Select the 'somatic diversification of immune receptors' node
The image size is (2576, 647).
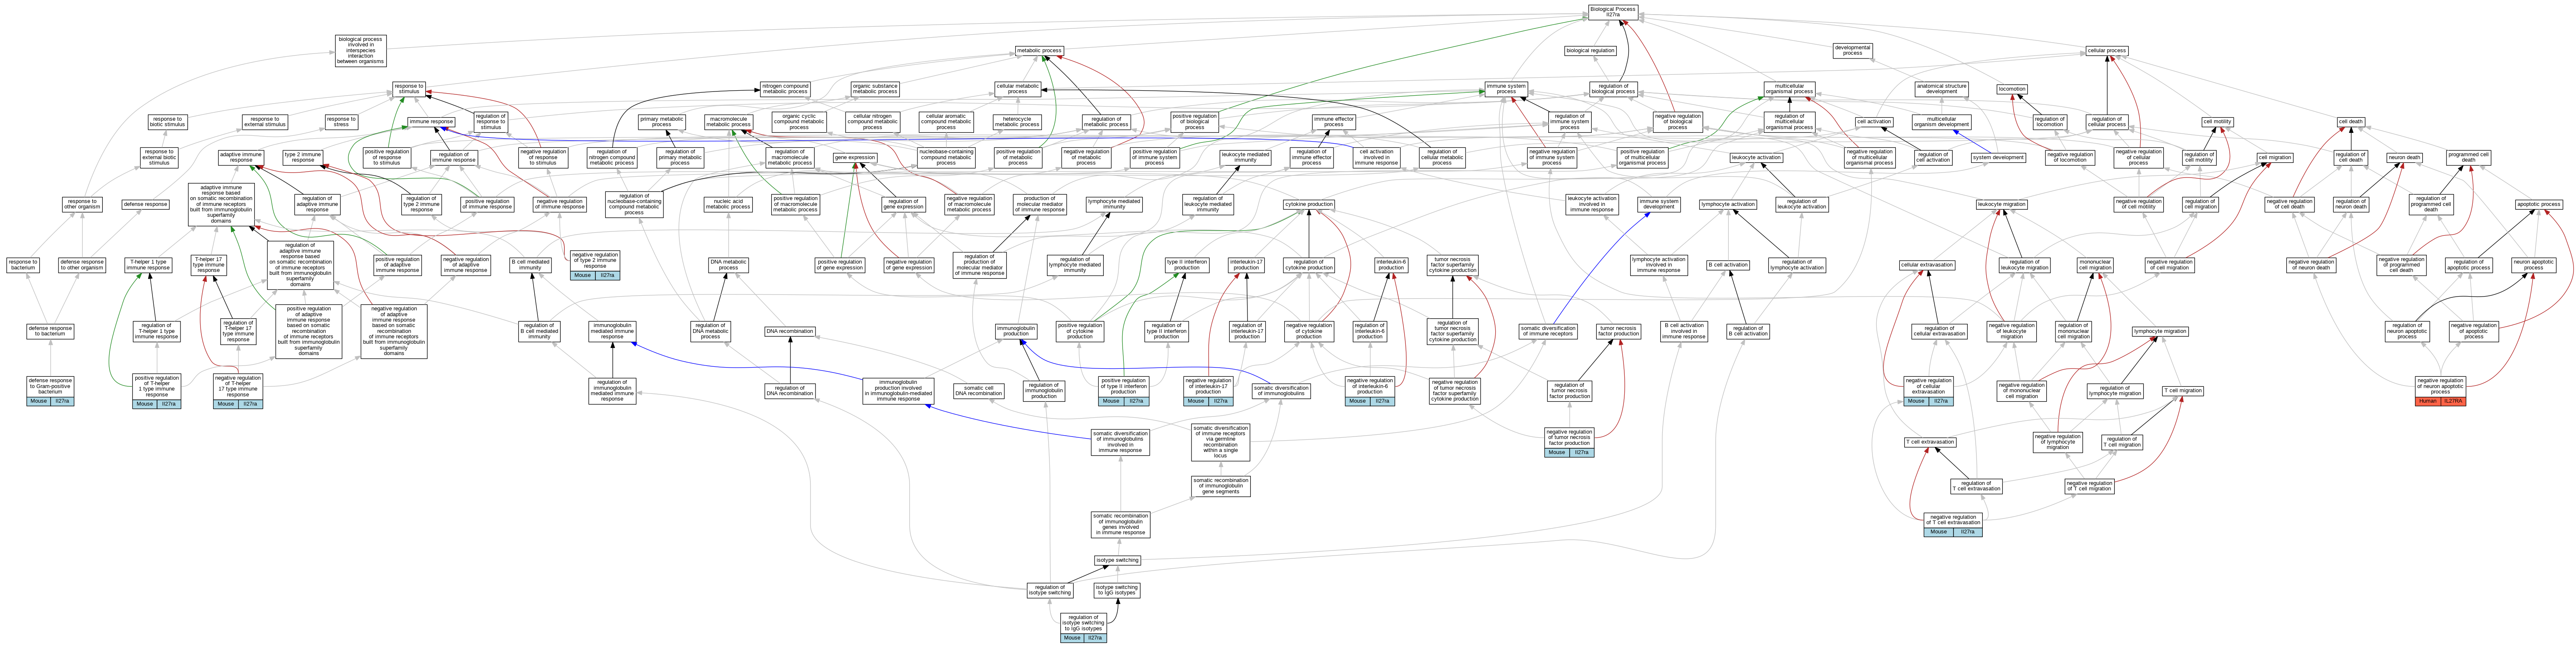pyautogui.click(x=1548, y=331)
